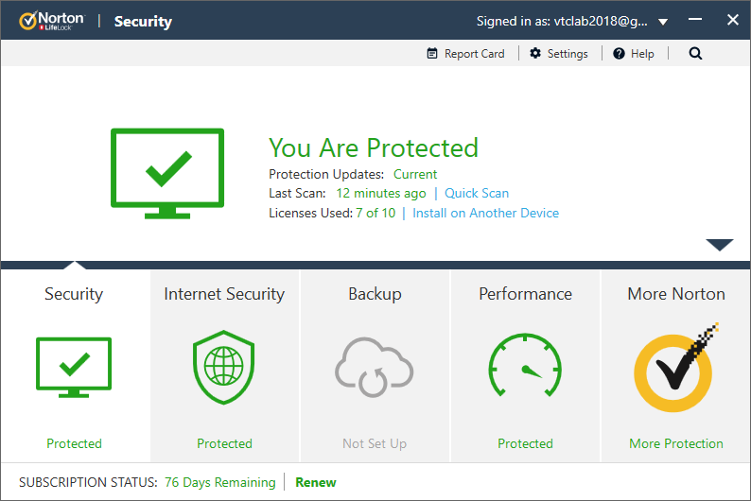Open Settings via the gear icon
751x501 pixels.
[x=535, y=54]
